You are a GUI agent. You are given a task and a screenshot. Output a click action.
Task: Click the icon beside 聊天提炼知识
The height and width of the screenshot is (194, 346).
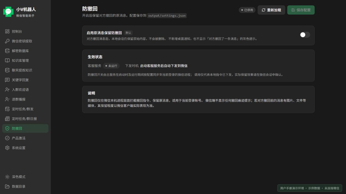coord(7,70)
